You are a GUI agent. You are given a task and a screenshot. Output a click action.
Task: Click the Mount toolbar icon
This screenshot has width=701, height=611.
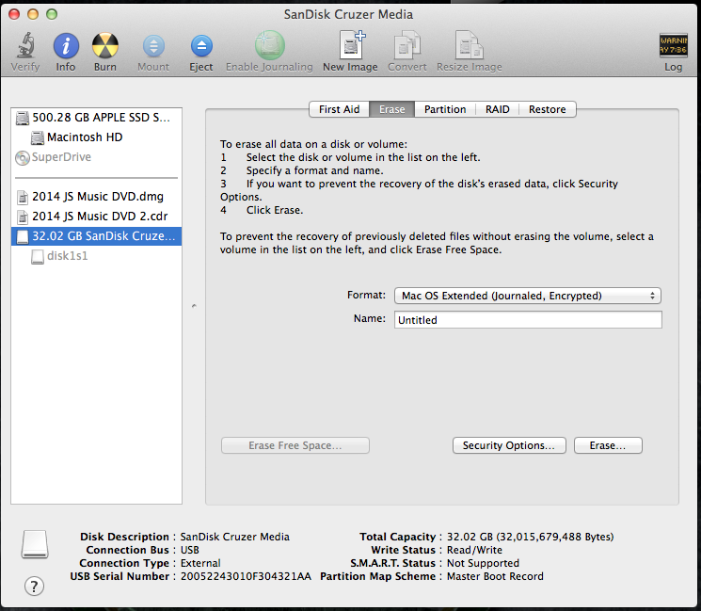(x=153, y=45)
